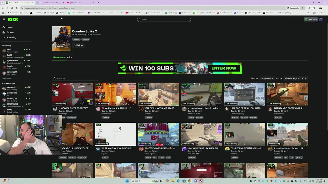
Task: Click the Kick search field
Action: point(164,19)
